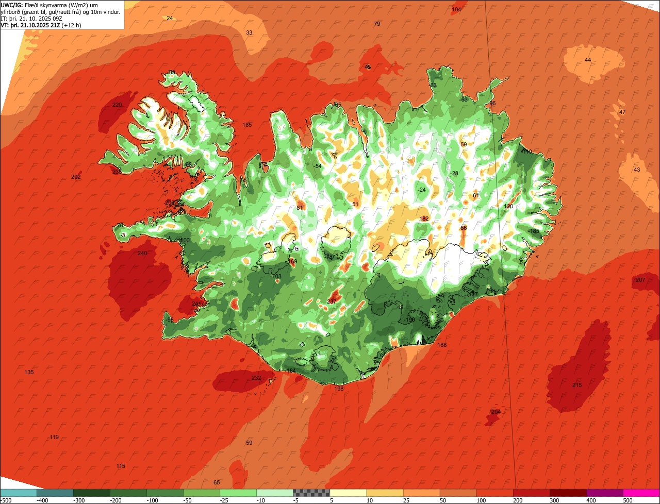
Task: Click the -54 value in north Iceland
Action: click(318, 165)
